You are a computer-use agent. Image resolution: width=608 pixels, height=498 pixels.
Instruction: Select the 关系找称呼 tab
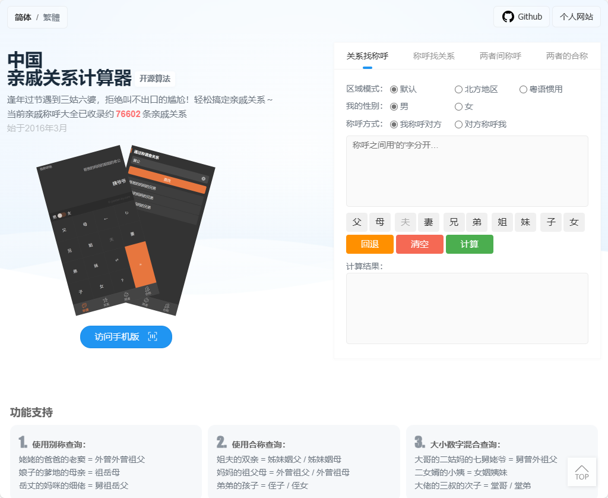(x=367, y=56)
